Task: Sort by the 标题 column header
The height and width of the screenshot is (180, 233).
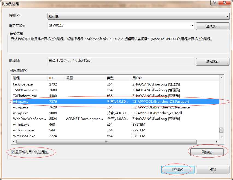Action: tap(85, 78)
